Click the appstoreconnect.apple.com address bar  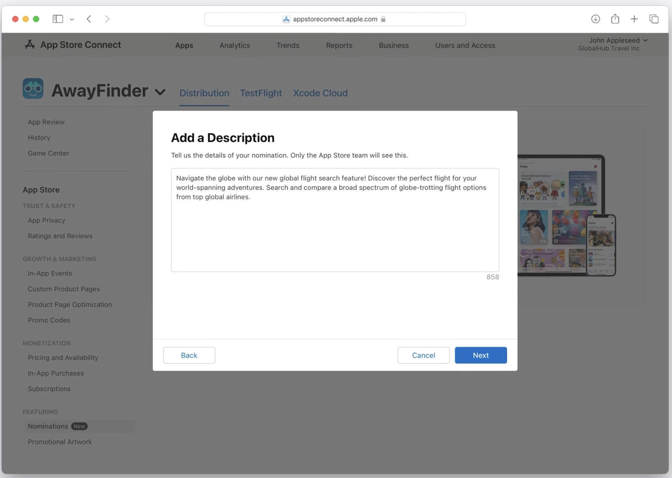coord(335,19)
